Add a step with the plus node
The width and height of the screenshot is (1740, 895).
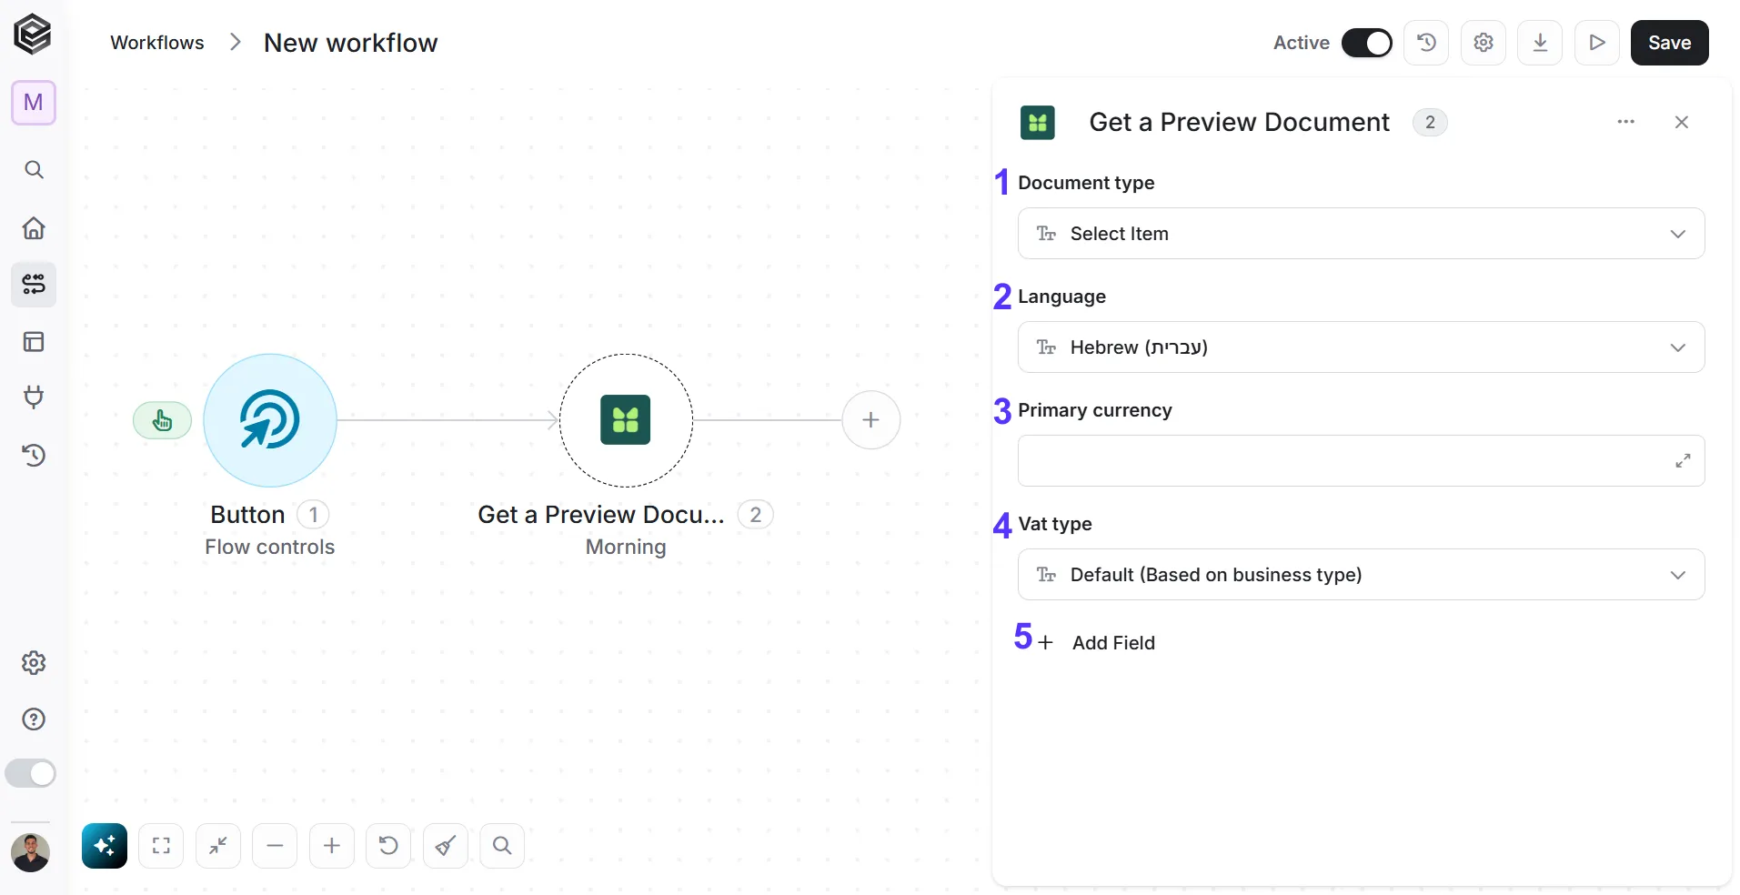[871, 420]
